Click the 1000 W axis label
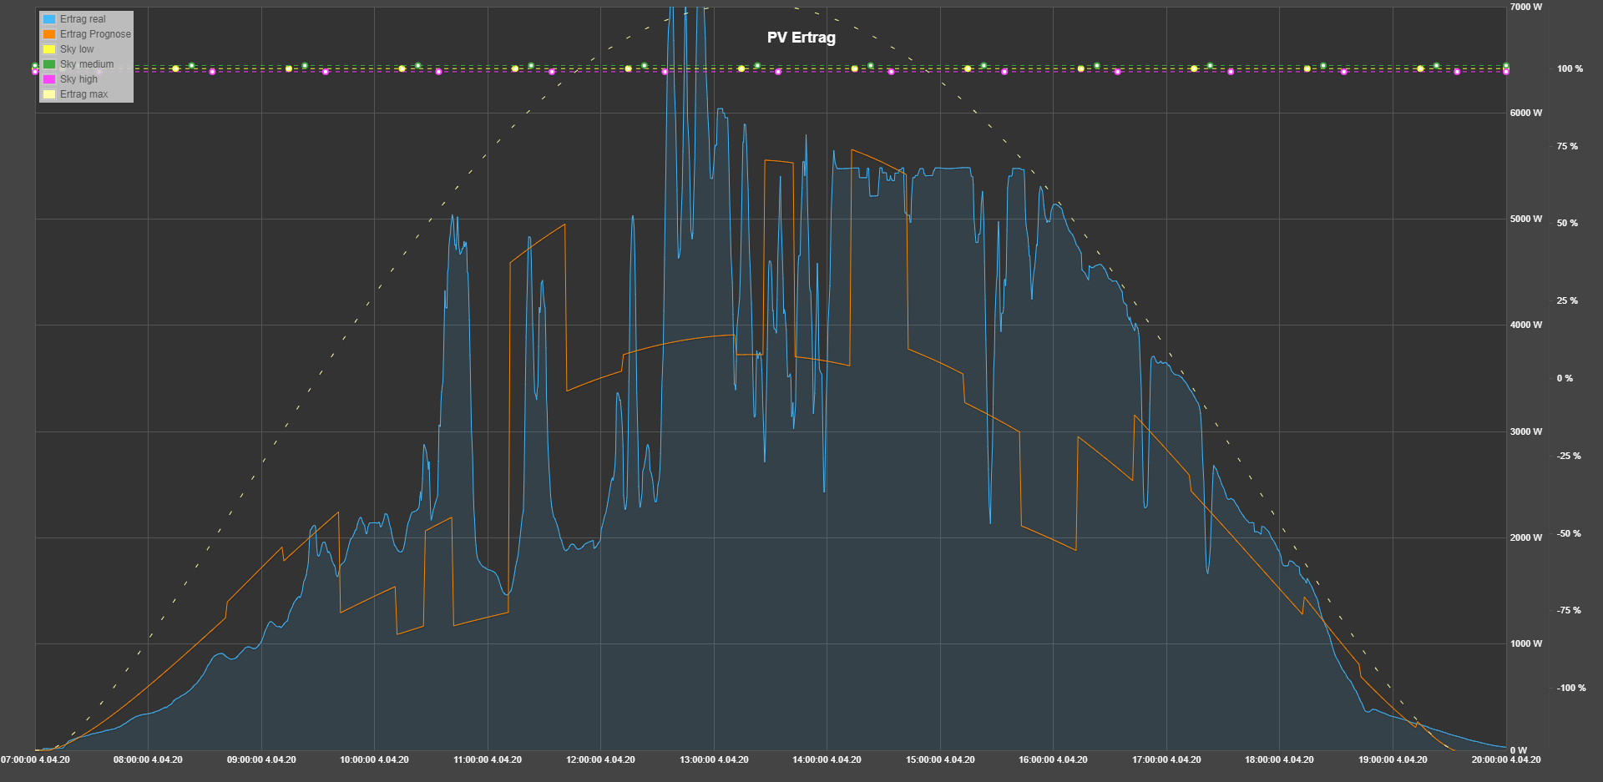Viewport: 1603px width, 782px height. pos(1526,643)
